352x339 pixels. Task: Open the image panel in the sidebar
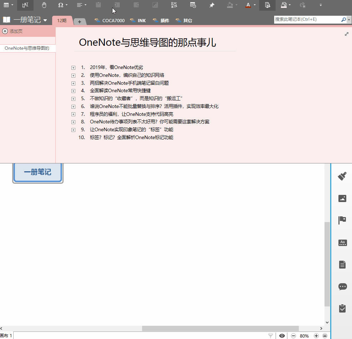click(342, 198)
